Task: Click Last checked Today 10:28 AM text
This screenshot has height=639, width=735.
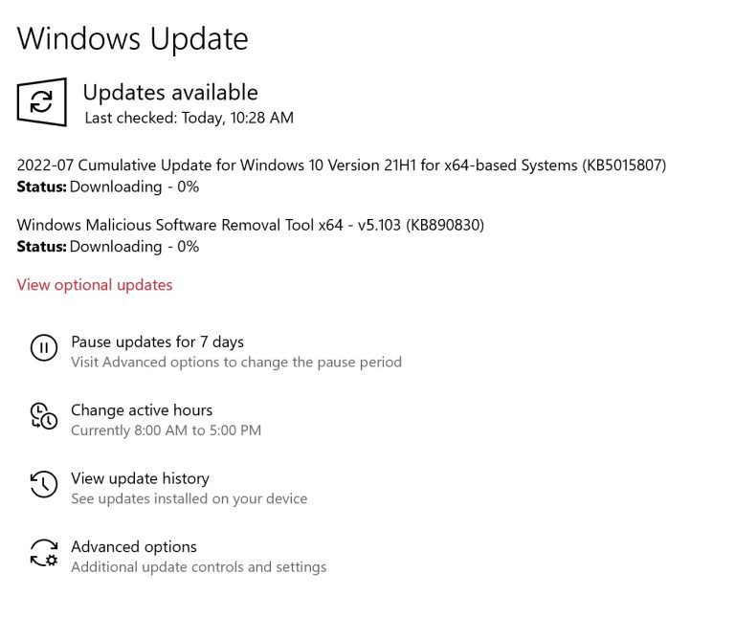Action: pyautogui.click(x=189, y=118)
